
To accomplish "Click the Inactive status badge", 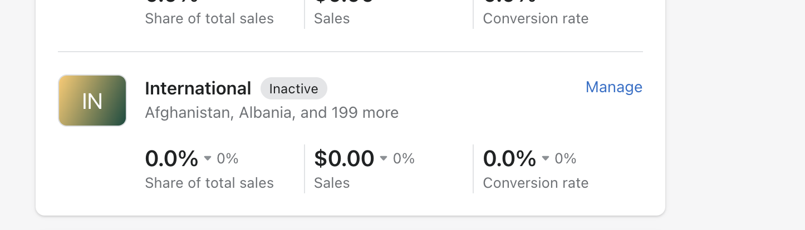I will (293, 89).
